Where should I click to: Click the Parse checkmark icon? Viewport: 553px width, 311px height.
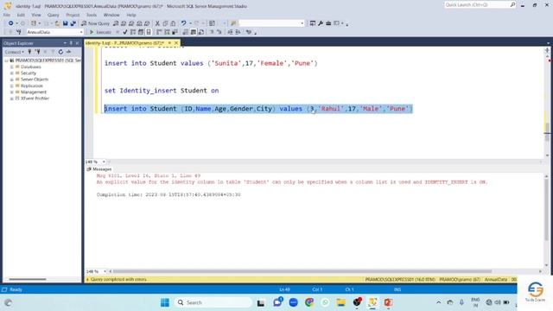pyautogui.click(x=125, y=32)
